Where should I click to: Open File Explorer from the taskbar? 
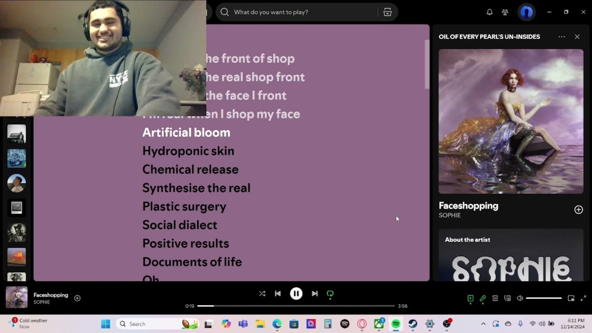tap(260, 324)
